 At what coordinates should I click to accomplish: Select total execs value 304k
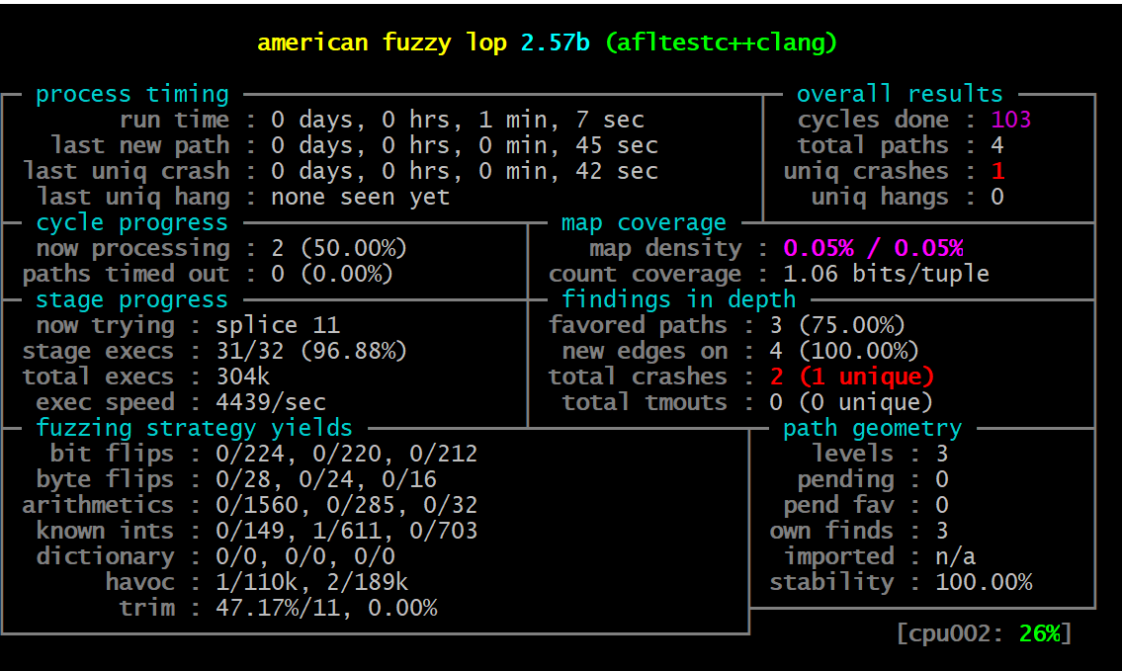(243, 377)
